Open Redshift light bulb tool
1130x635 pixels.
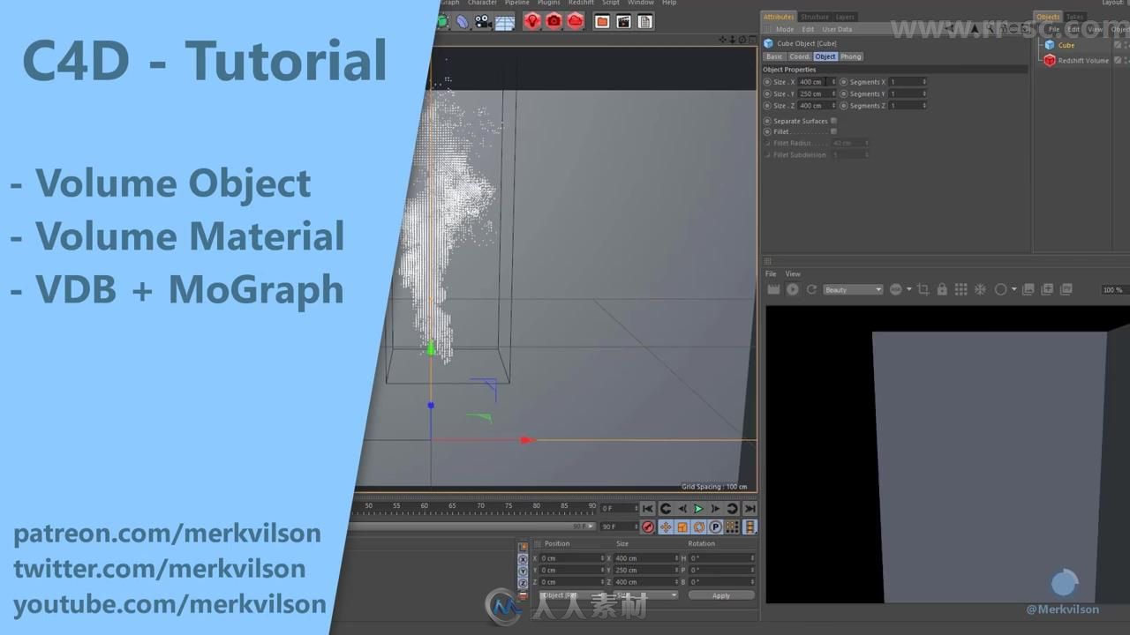(531, 21)
